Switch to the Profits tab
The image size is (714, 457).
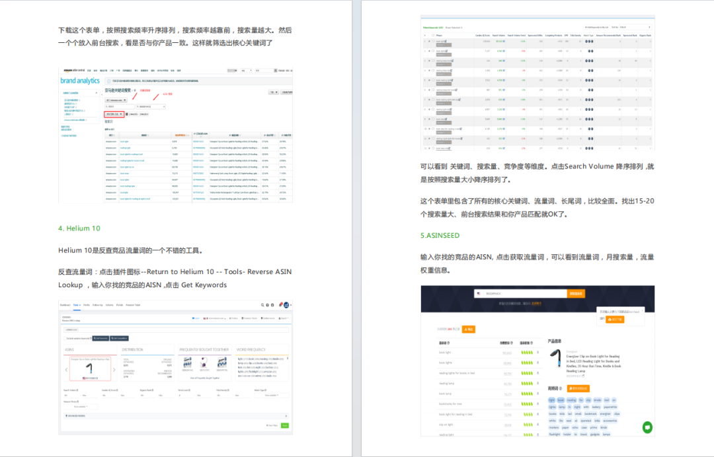(x=87, y=305)
